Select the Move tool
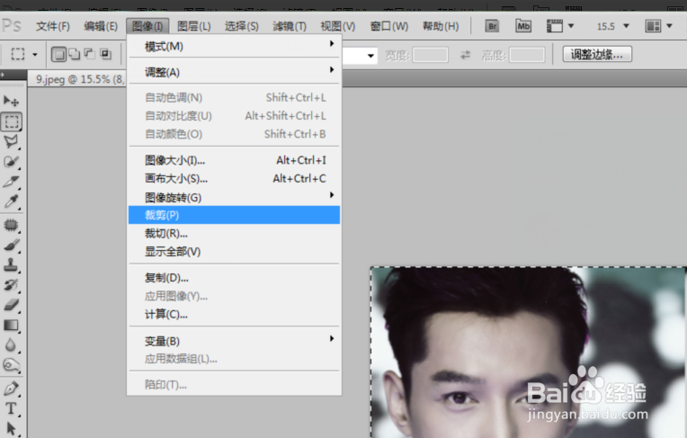The width and height of the screenshot is (687, 438). pos(11,102)
